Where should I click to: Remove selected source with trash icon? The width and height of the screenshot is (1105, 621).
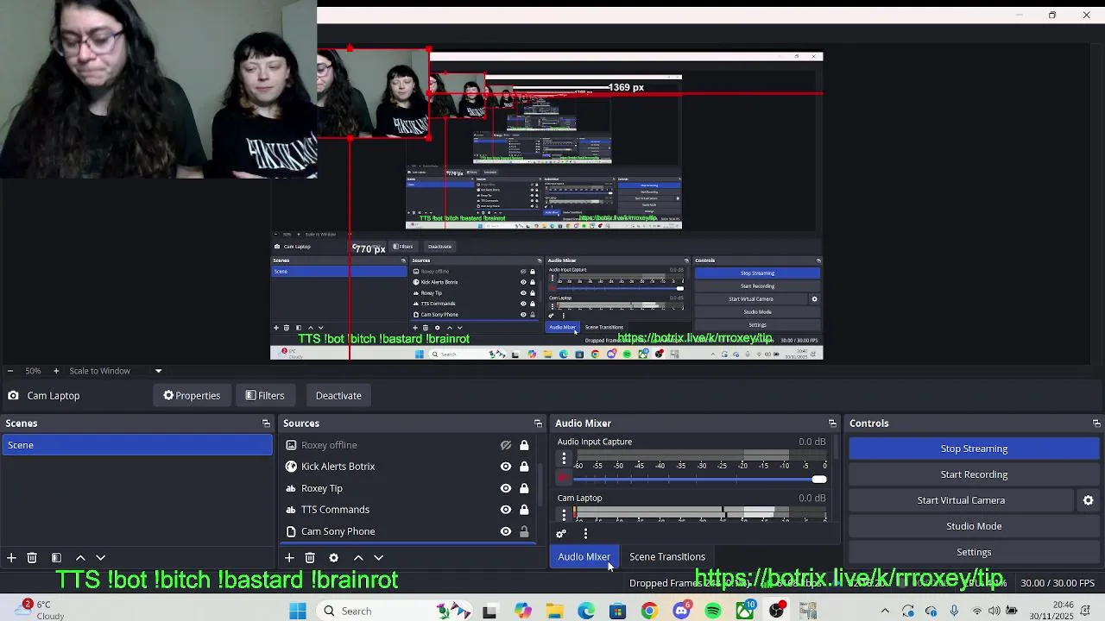(x=310, y=558)
